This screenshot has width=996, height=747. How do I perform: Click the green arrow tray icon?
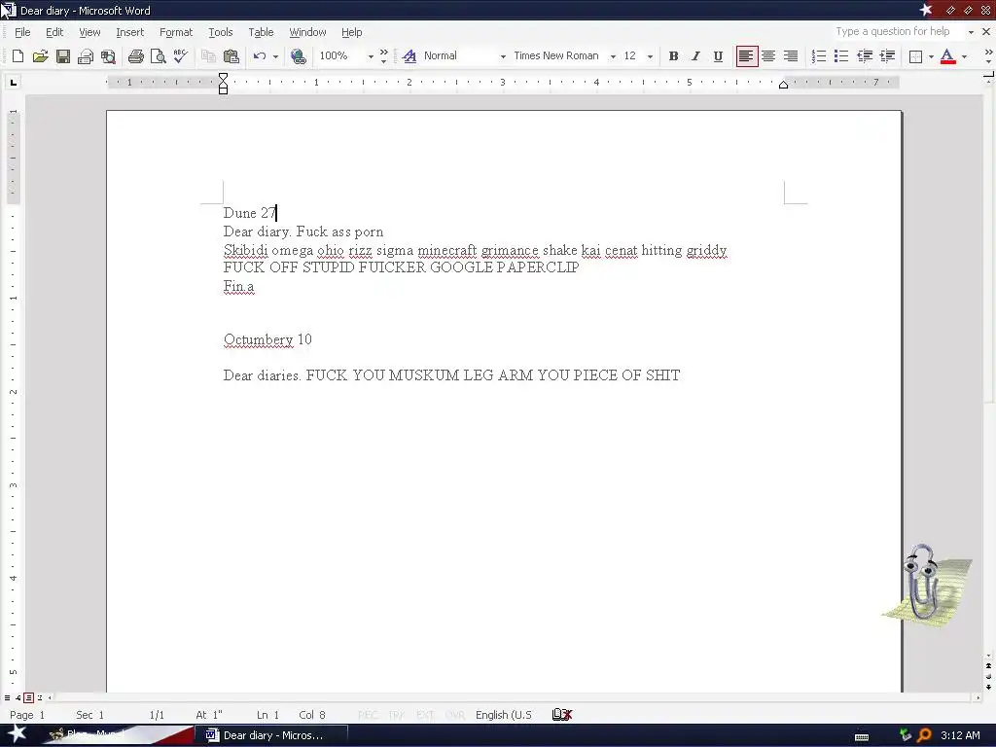tap(906, 735)
